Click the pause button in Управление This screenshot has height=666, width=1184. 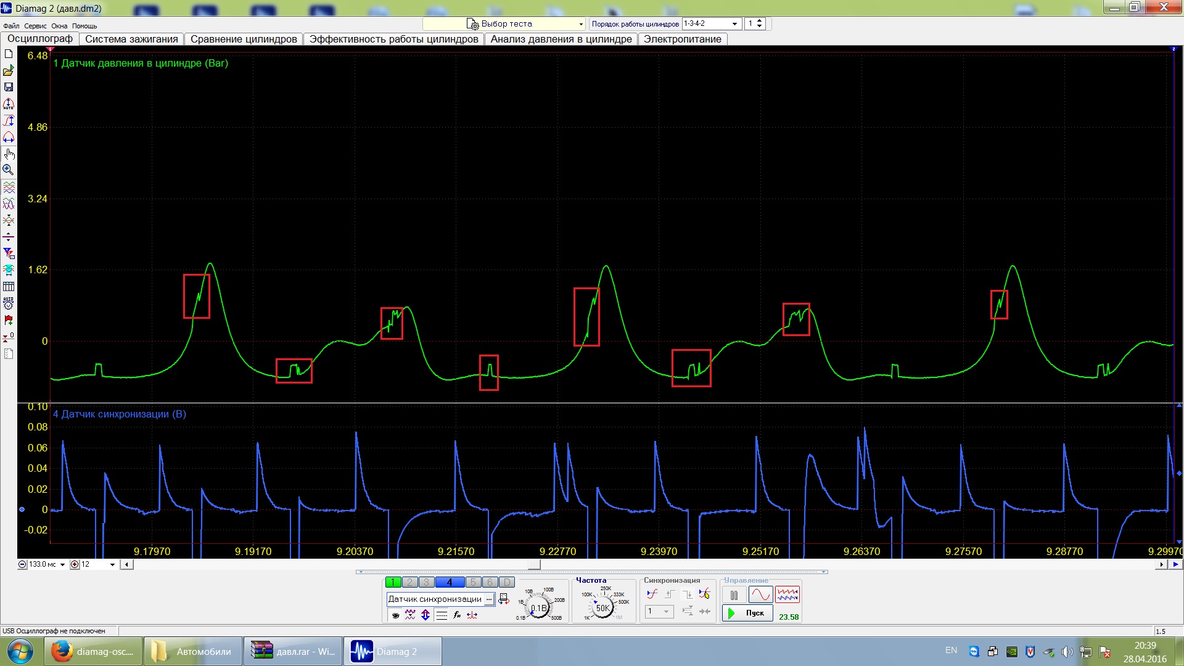click(734, 595)
